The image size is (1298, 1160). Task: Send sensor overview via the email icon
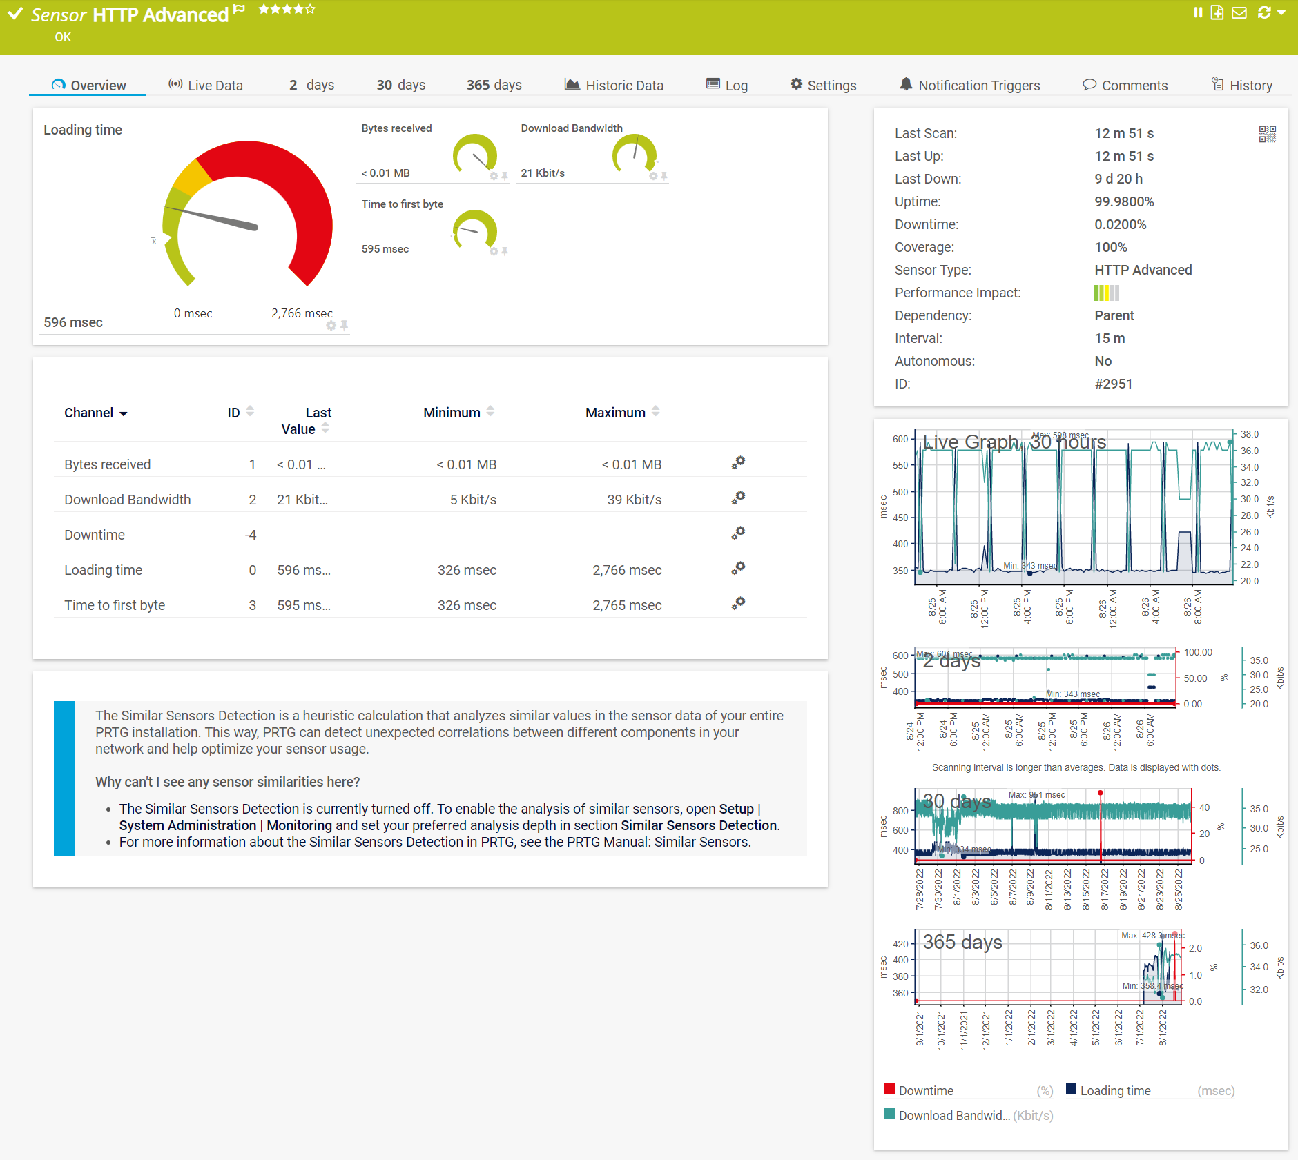1239,12
